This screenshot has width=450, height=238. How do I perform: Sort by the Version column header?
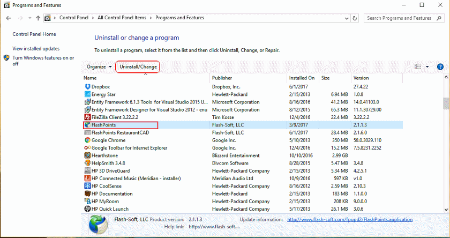click(x=377, y=78)
